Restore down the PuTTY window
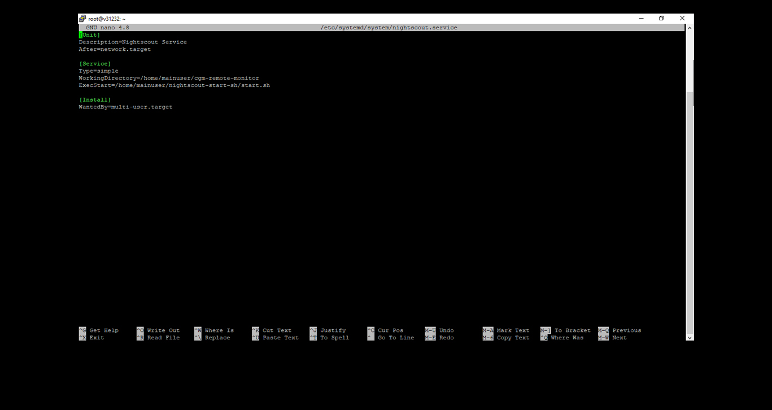 [x=662, y=19]
